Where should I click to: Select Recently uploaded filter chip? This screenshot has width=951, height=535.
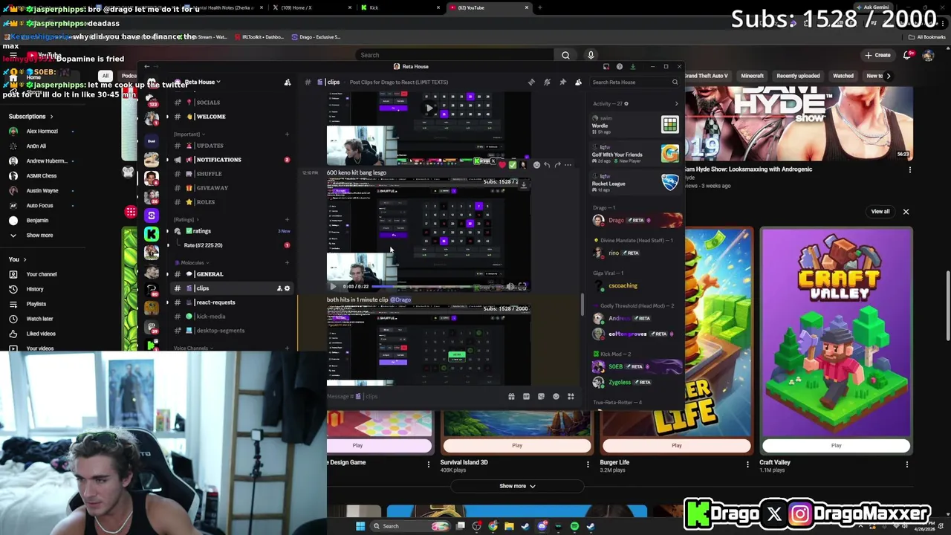pyautogui.click(x=798, y=76)
